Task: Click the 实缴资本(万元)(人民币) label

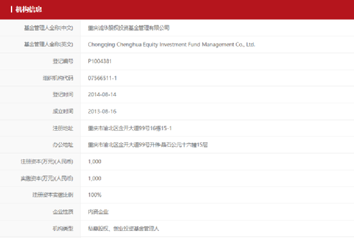Action: pyautogui.click(x=47, y=178)
